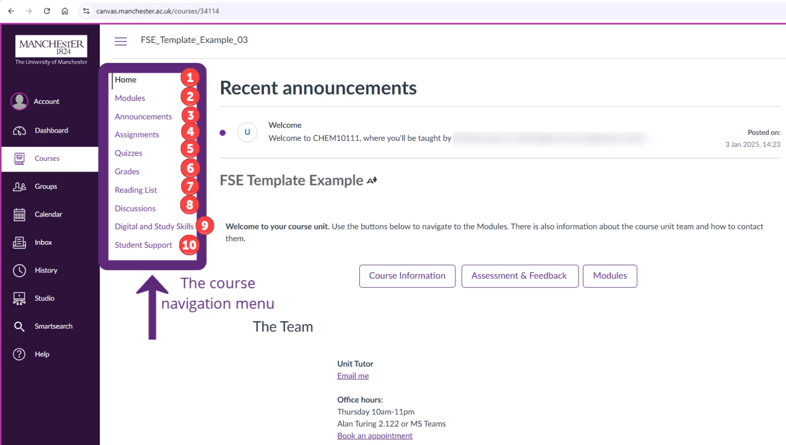
Task: Mark the Welcome announcement as read
Action: [x=223, y=132]
